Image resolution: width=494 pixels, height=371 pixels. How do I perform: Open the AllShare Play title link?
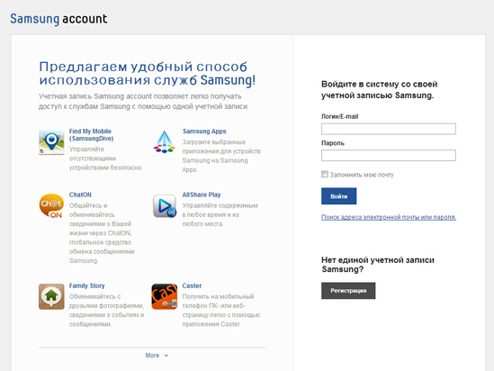pos(202,195)
